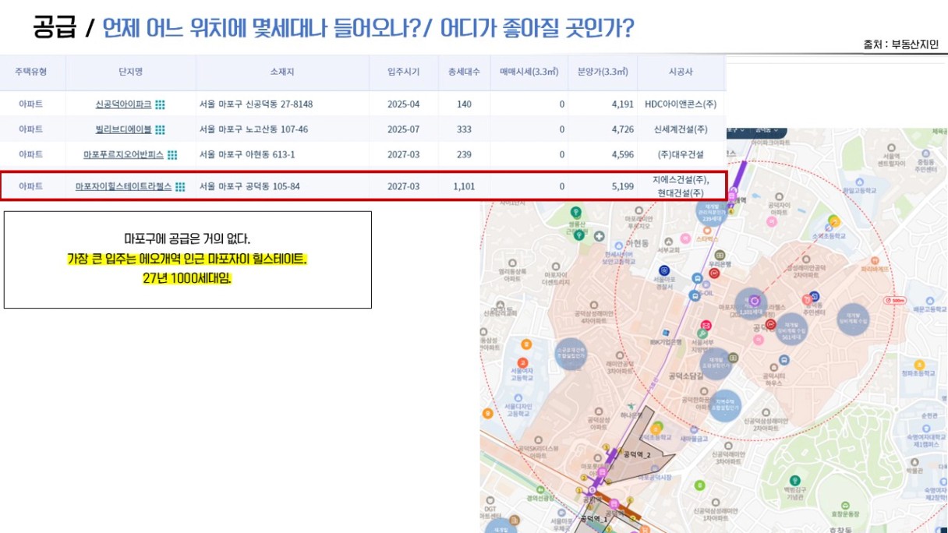The width and height of the screenshot is (948, 533).
Task: Click the 소재지 column header
Action: (282, 72)
